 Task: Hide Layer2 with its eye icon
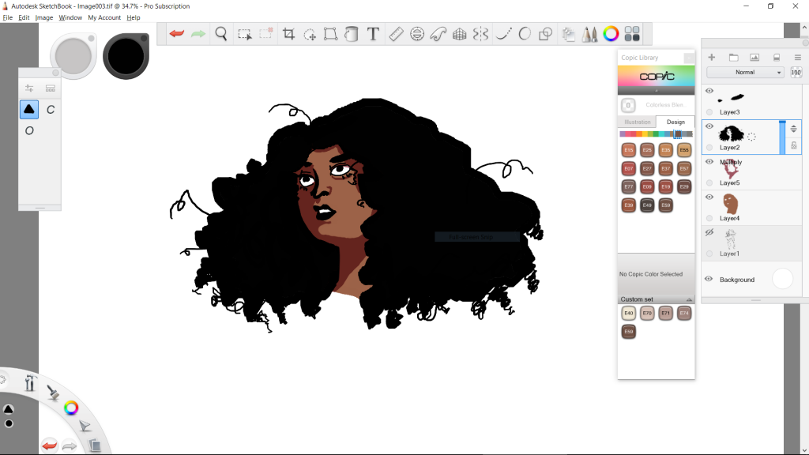pyautogui.click(x=709, y=126)
